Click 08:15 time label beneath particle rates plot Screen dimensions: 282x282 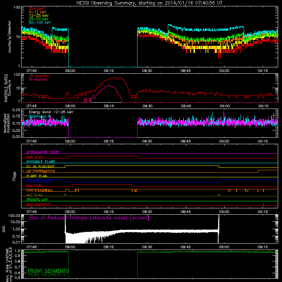[x=109, y=106]
